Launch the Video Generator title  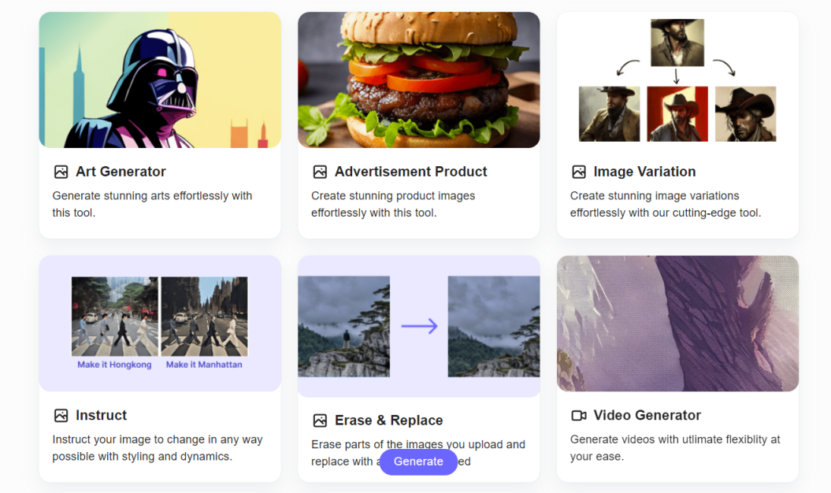(x=647, y=416)
